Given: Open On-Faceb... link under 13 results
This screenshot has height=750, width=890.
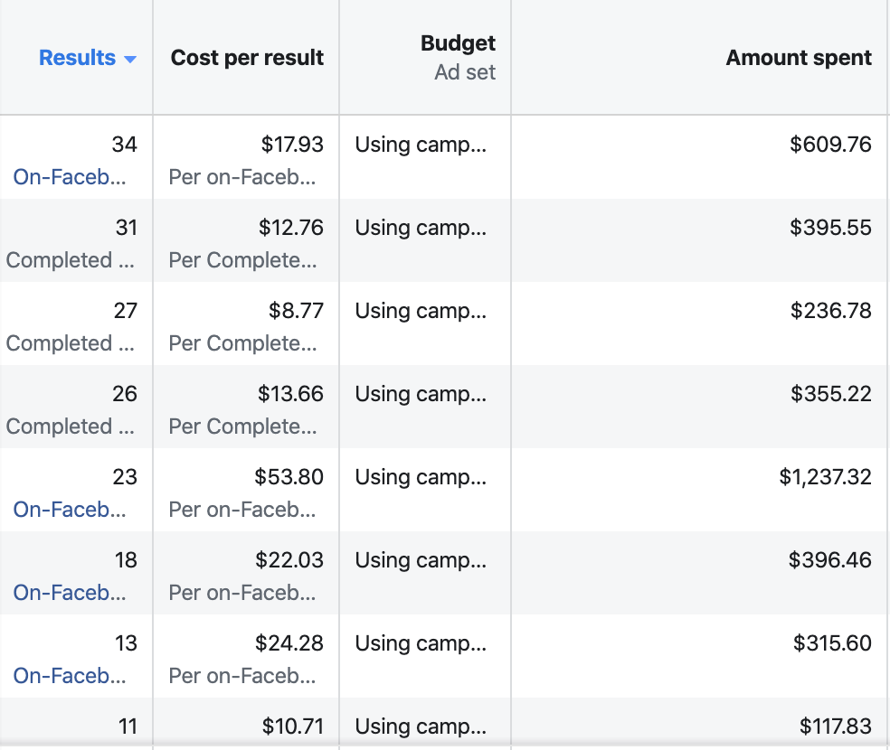Looking at the screenshot, I should click(70, 676).
